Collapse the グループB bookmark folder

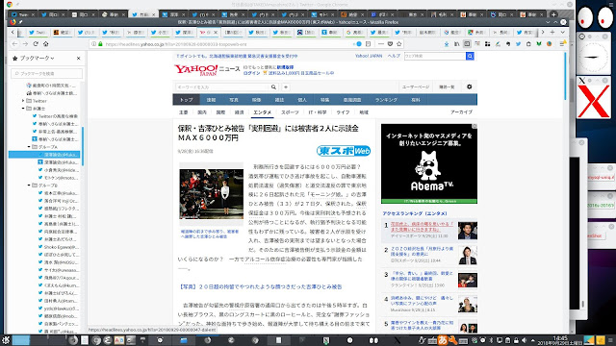[29, 185]
